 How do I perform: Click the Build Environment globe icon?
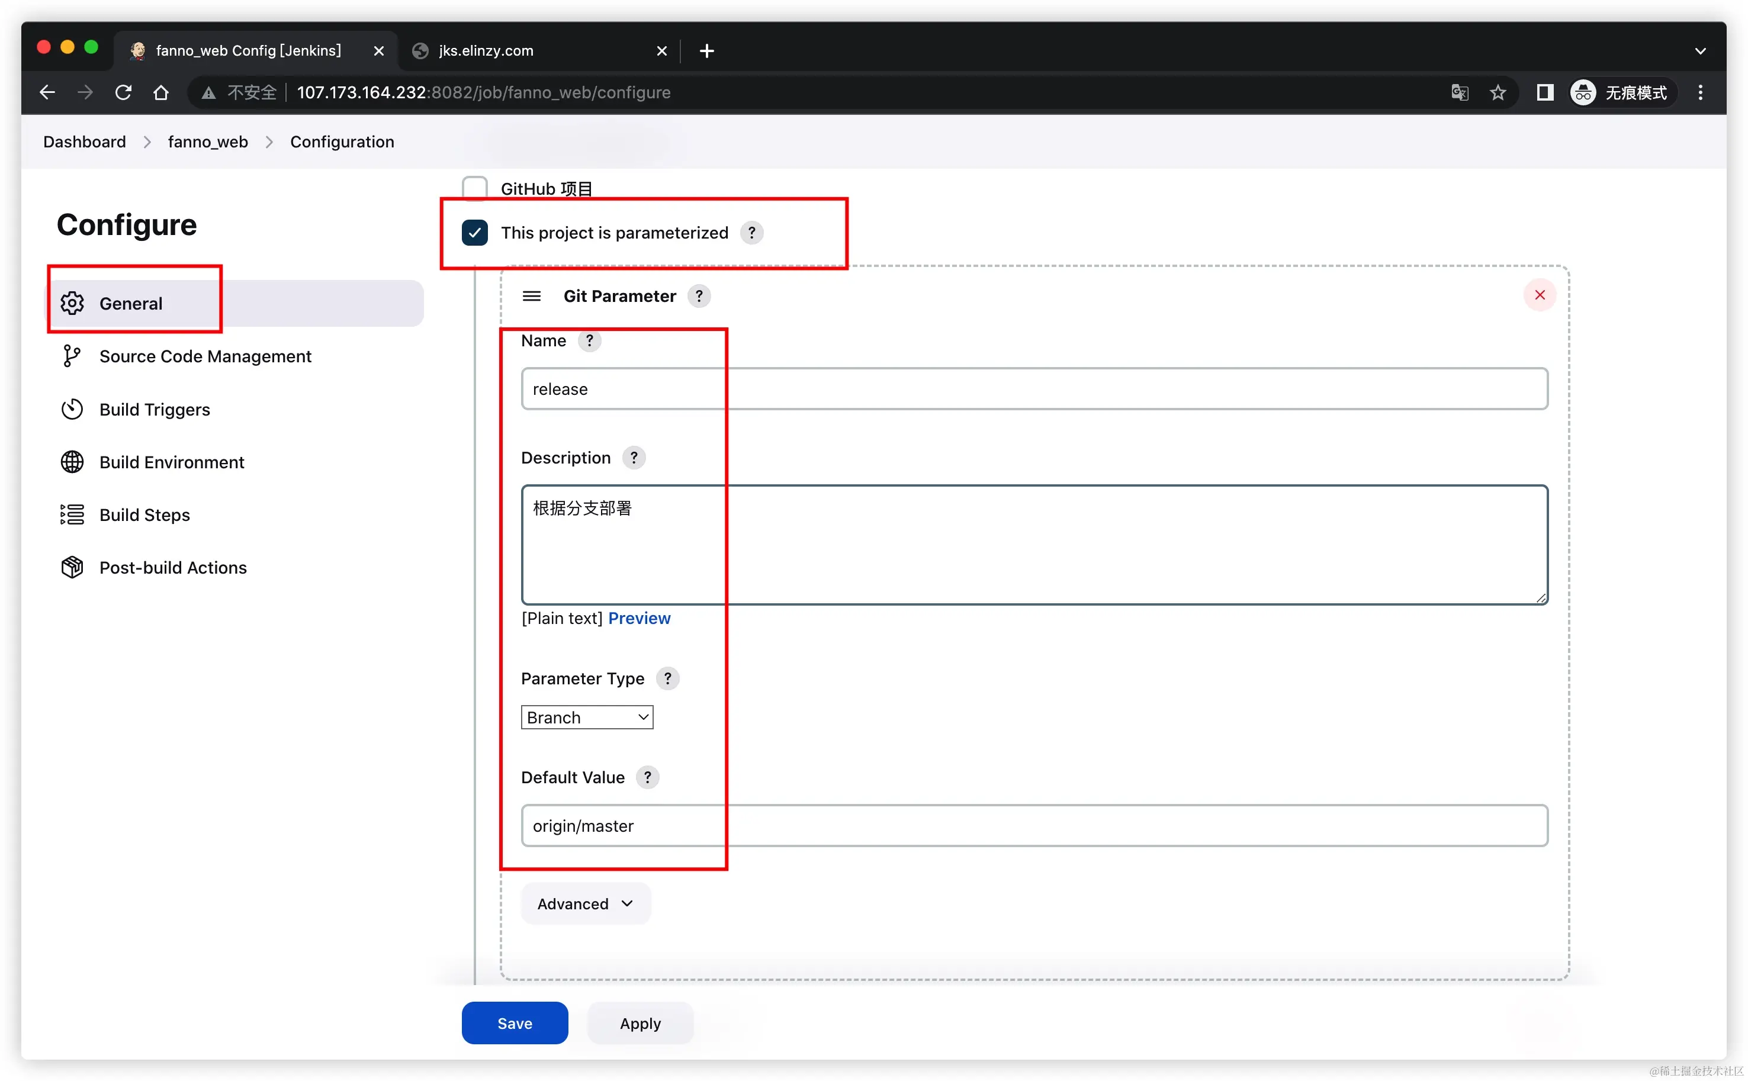[72, 462]
